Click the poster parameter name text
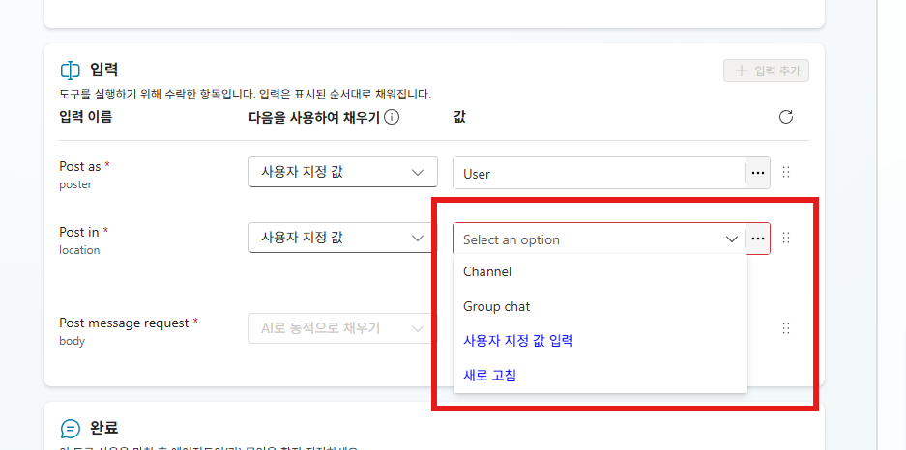 point(75,184)
